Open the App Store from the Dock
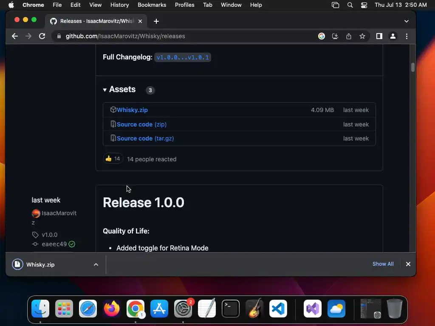The width and height of the screenshot is (435, 326). (x=159, y=309)
